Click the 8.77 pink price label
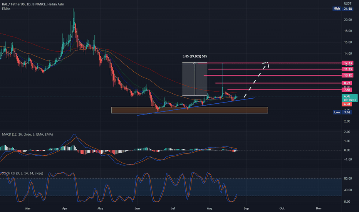The height and width of the screenshot is (212, 359). click(x=347, y=83)
